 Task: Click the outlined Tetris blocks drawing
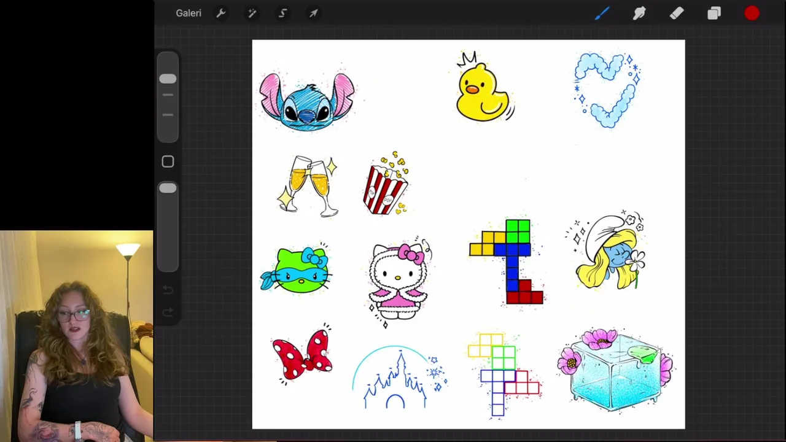(504, 376)
